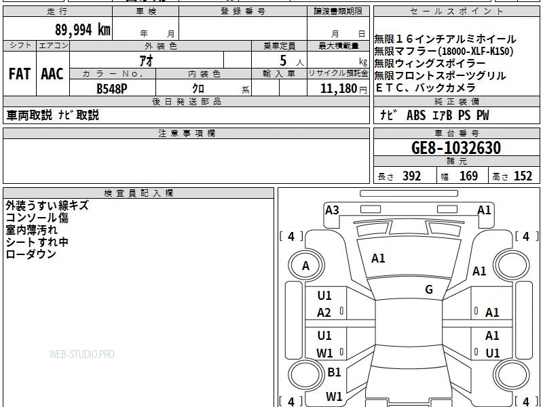Click the 純正装備 header

(x=456, y=101)
